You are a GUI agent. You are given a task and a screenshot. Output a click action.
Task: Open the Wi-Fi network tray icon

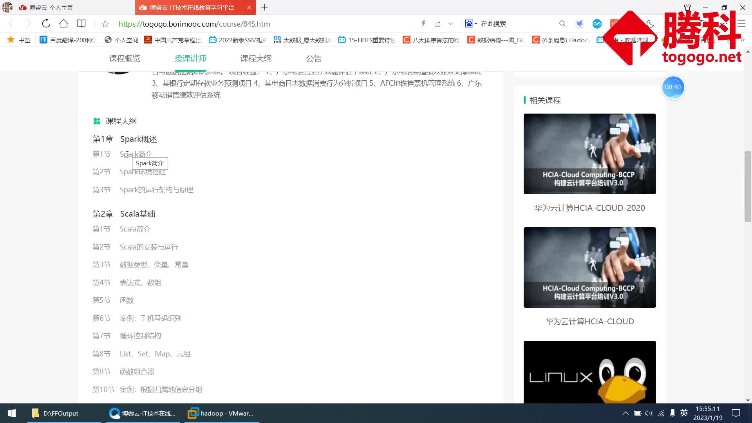(x=661, y=413)
